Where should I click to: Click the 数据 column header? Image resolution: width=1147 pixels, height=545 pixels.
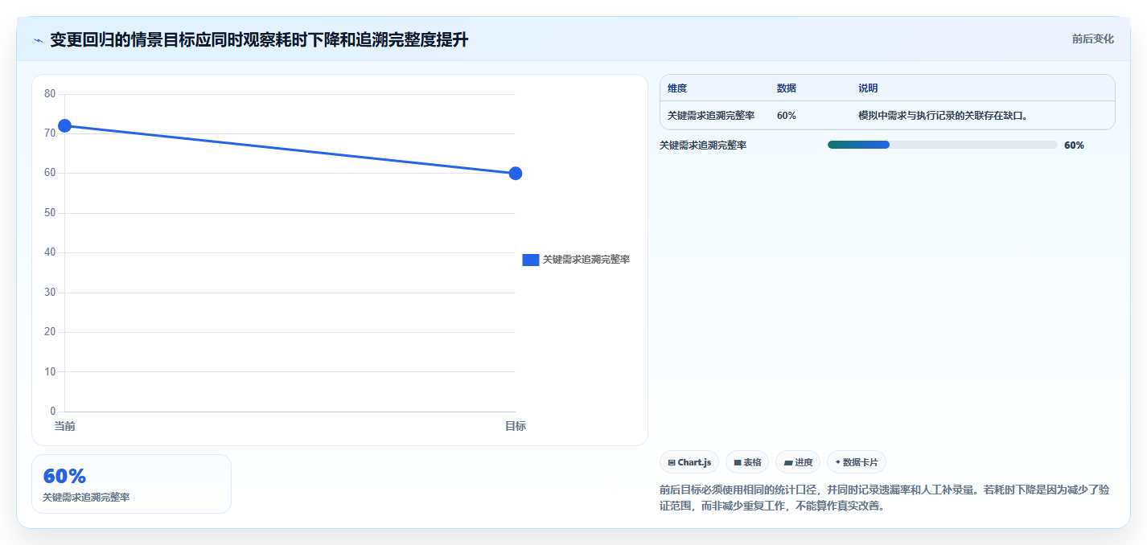[x=787, y=88]
